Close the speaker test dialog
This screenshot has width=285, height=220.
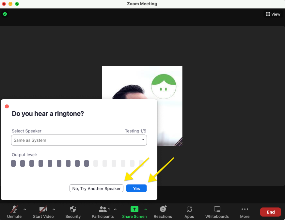tap(7, 106)
